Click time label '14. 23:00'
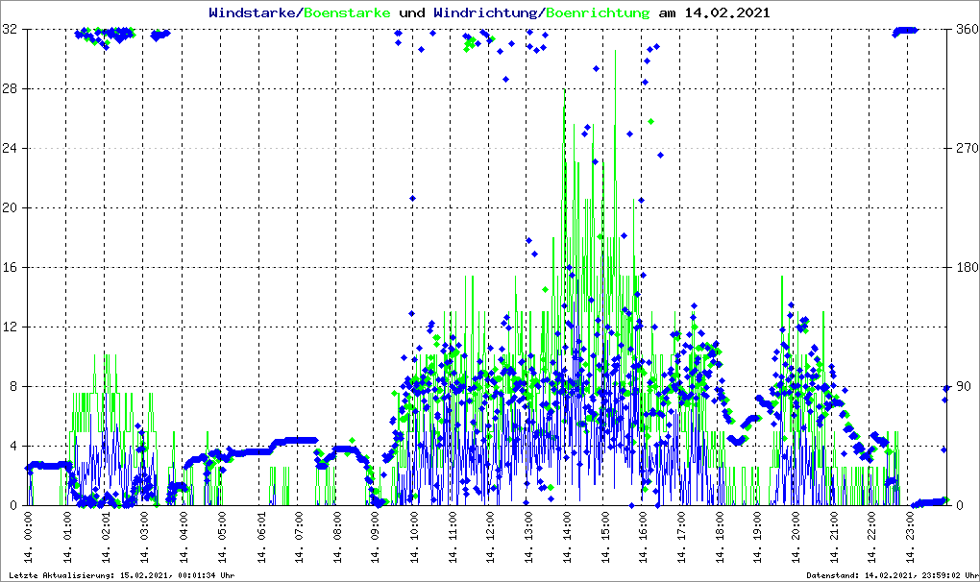 point(910,537)
